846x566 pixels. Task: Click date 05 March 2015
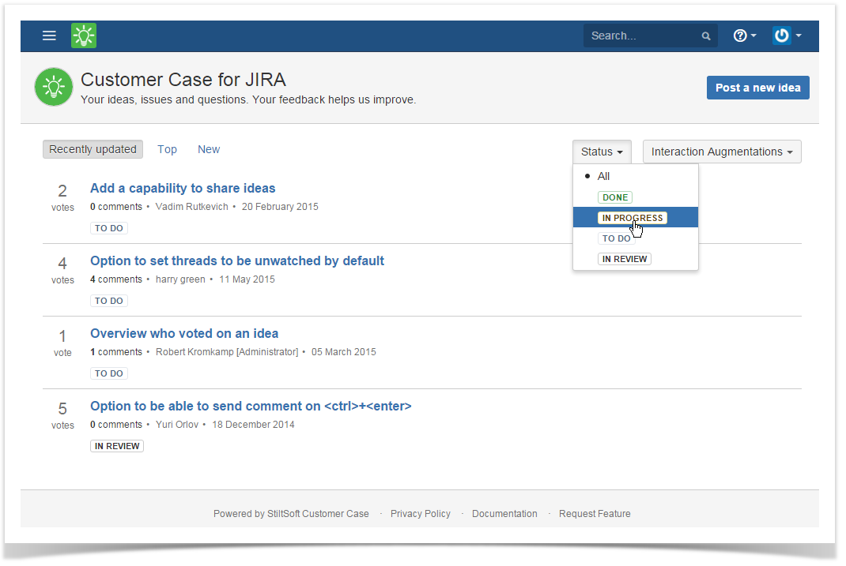point(344,352)
